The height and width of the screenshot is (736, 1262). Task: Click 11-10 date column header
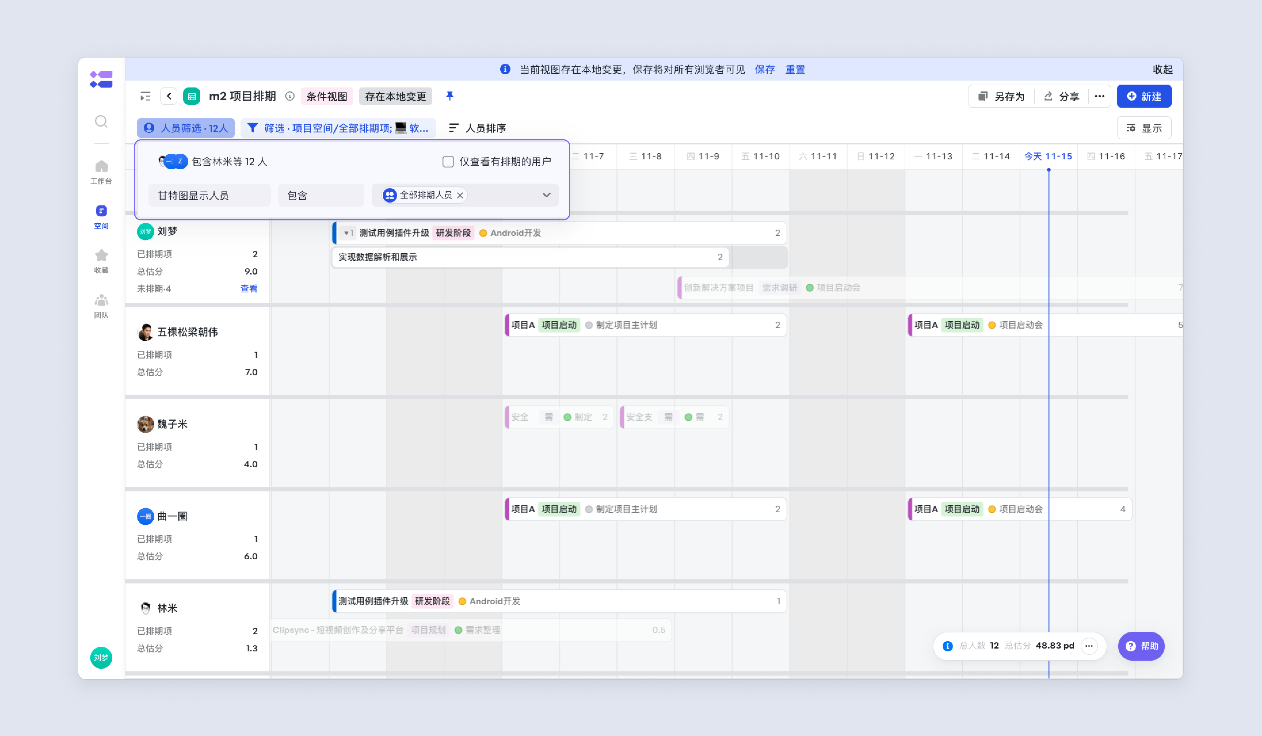point(761,156)
